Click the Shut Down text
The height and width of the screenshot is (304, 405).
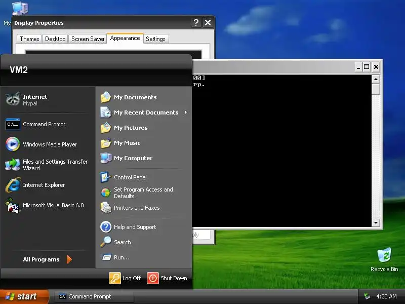174,278
